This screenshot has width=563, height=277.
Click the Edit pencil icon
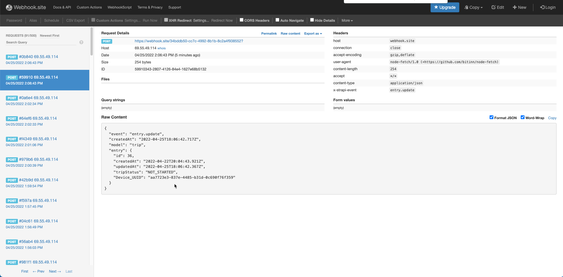(493, 7)
